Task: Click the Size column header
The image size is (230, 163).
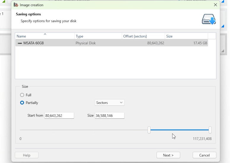Action: (x=186, y=36)
